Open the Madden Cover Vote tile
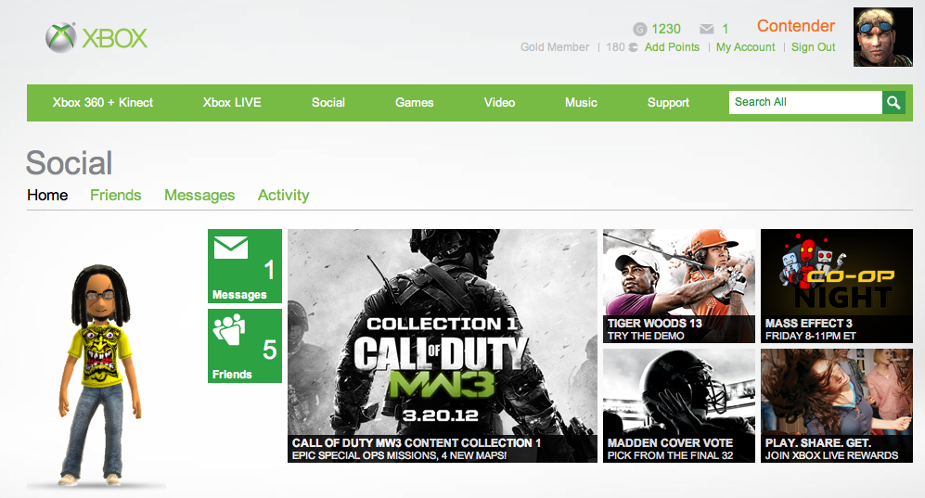 coord(679,405)
